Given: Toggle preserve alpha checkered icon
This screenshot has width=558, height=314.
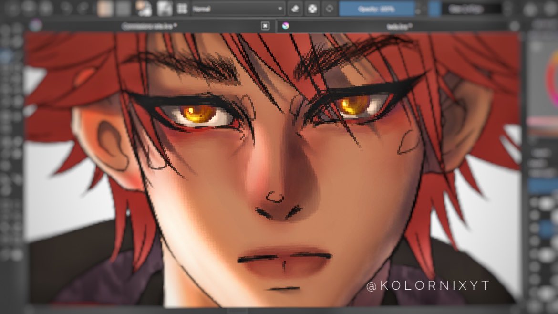Looking at the screenshot, I should pyautogui.click(x=312, y=9).
